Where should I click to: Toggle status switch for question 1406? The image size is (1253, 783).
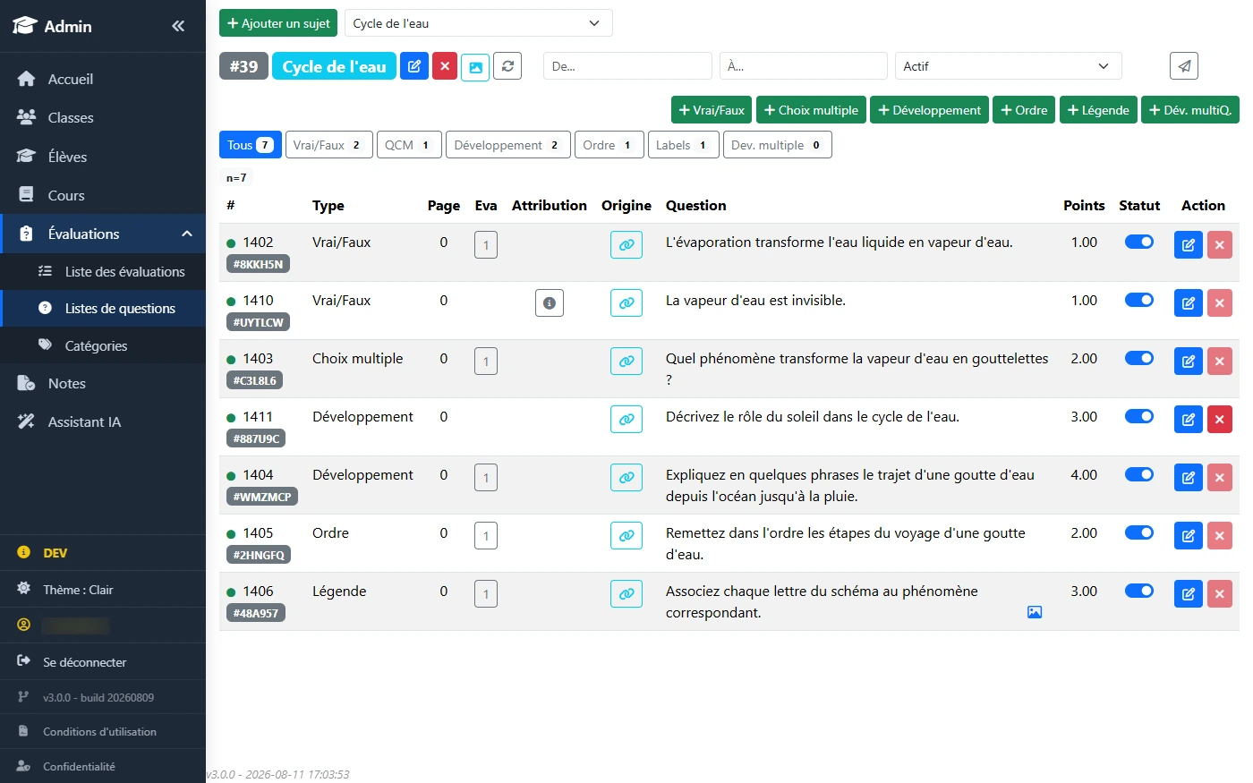[x=1139, y=591]
